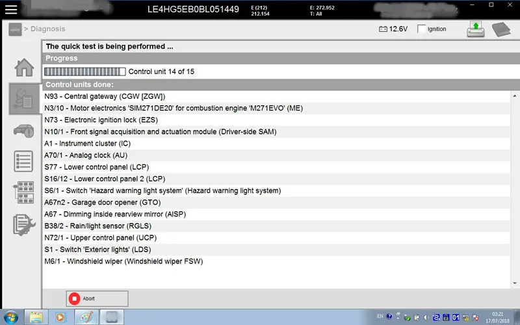Open the hamburger menu
This screenshot has width=520, height=325.
coord(10,9)
